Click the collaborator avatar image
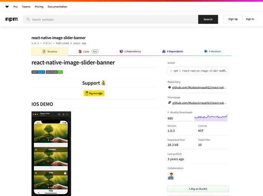Image resolution: width=263 pixels, height=196 pixels. pos(171,176)
